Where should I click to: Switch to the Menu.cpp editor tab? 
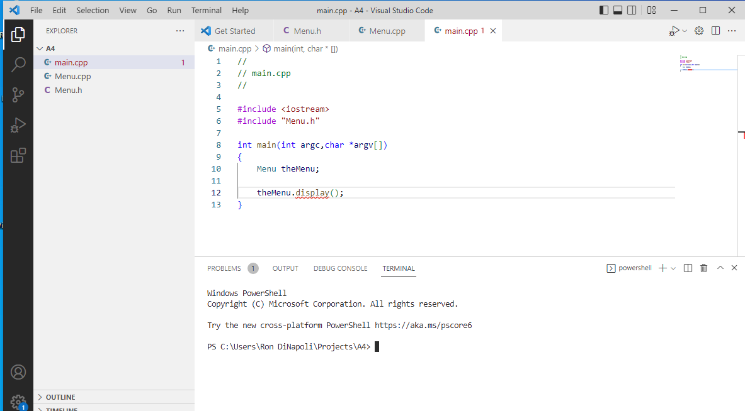click(387, 31)
